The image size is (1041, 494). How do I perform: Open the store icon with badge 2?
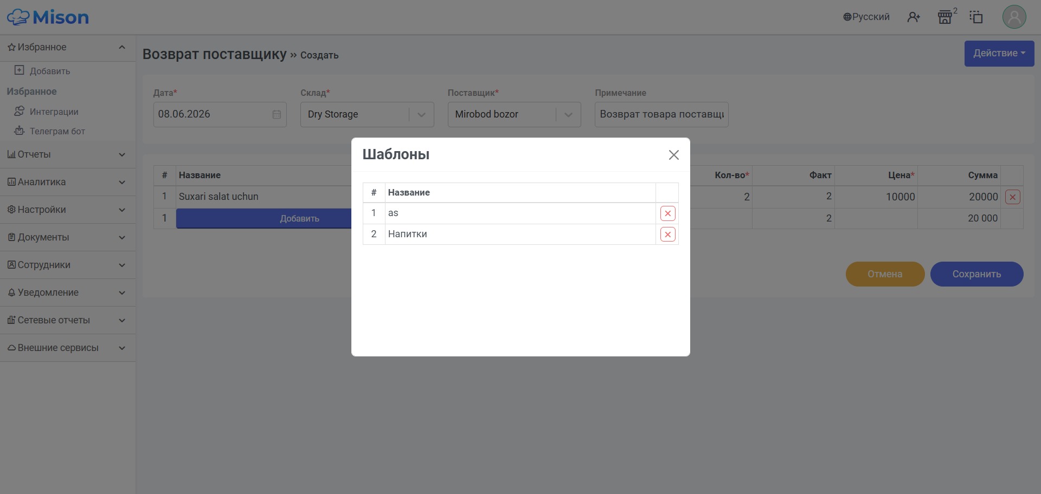click(x=945, y=17)
